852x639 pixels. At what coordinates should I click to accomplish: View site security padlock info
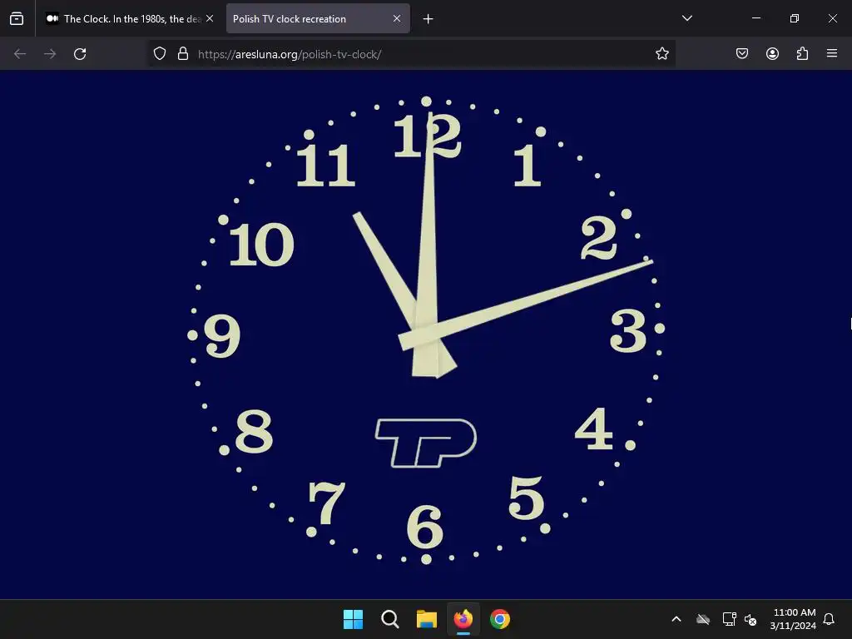(x=183, y=54)
